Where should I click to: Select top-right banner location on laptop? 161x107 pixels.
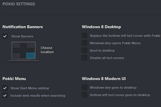click(x=31, y=45)
